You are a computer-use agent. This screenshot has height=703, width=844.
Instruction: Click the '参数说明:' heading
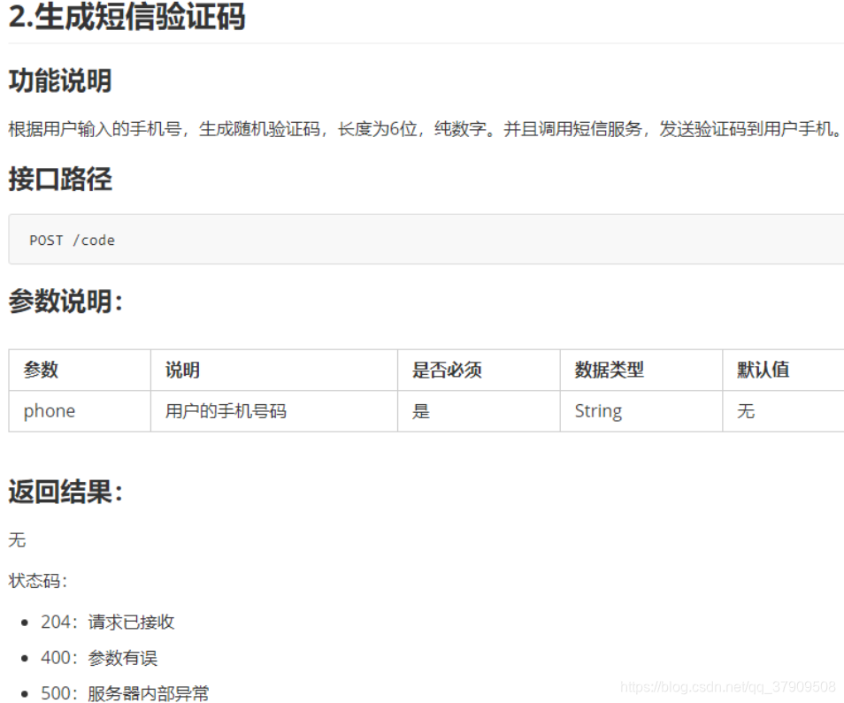[x=65, y=302]
